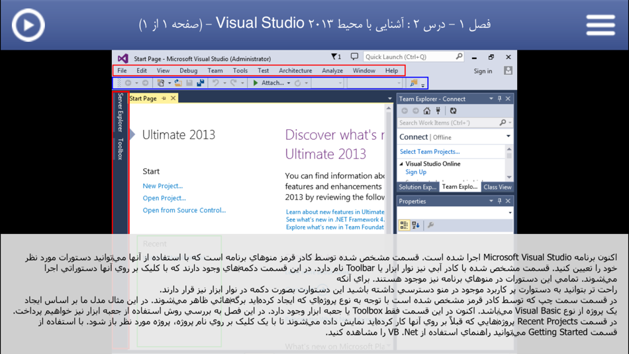Click See what's new in .NET Framework link
The height and width of the screenshot is (354, 629).
tap(335, 219)
